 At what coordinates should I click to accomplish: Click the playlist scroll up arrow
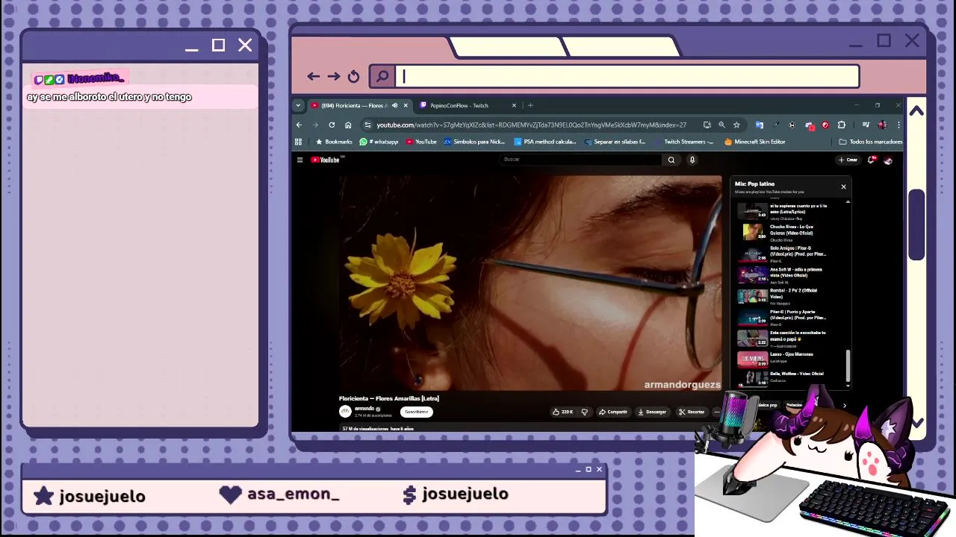tap(848, 202)
